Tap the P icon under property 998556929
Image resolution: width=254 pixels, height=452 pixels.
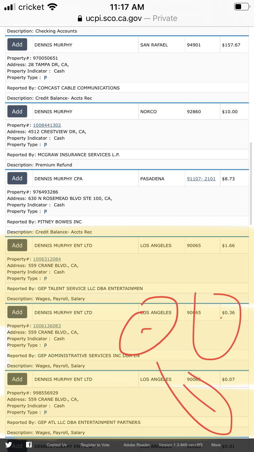point(45,412)
